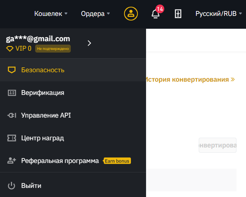Select Выйти to log out
This screenshot has height=197, width=246.
point(73,186)
